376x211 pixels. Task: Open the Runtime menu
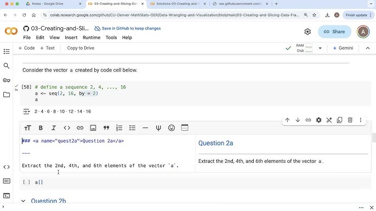pos(92,38)
